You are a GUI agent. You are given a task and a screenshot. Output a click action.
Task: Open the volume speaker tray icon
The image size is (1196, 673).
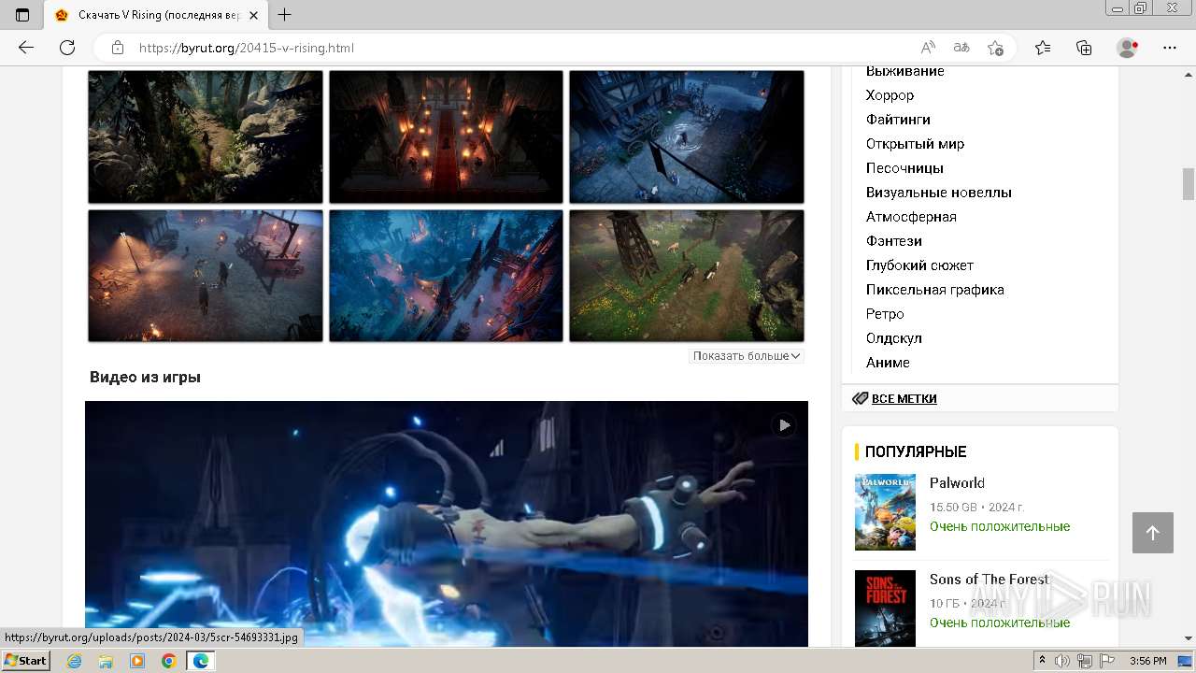pyautogui.click(x=1062, y=661)
